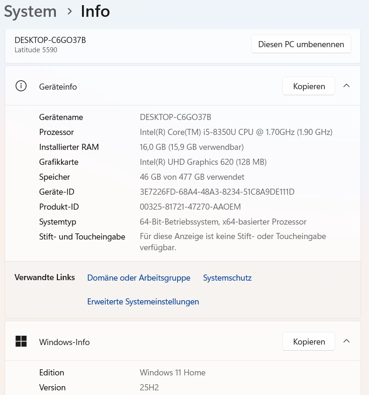
Task: Click the Systemtyp label
Action: 58,222
